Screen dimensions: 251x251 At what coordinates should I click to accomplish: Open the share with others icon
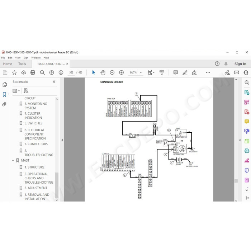246,72
